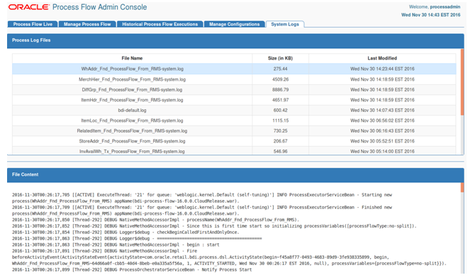Image resolution: width=468 pixels, height=280 pixels.
Task: Click the File Content panel header
Action: 235,175
